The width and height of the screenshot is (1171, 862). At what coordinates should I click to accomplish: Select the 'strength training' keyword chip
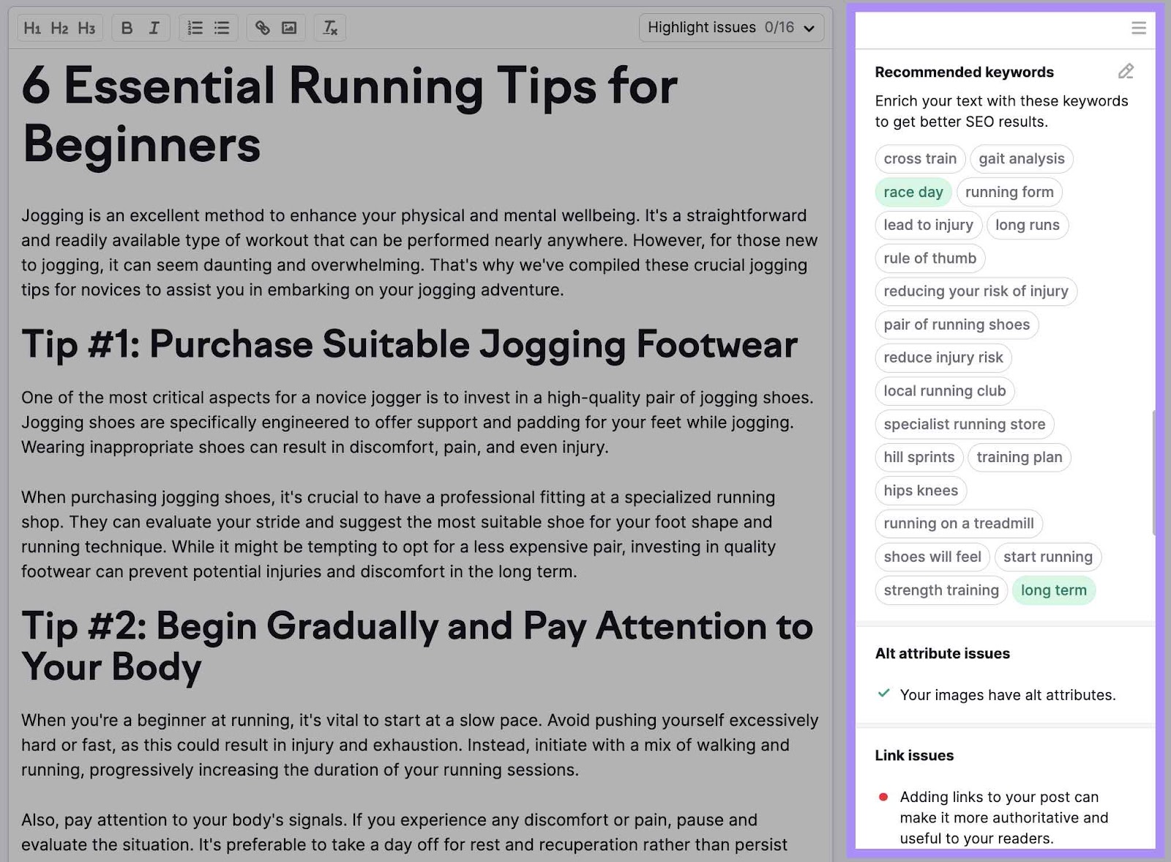coord(940,590)
